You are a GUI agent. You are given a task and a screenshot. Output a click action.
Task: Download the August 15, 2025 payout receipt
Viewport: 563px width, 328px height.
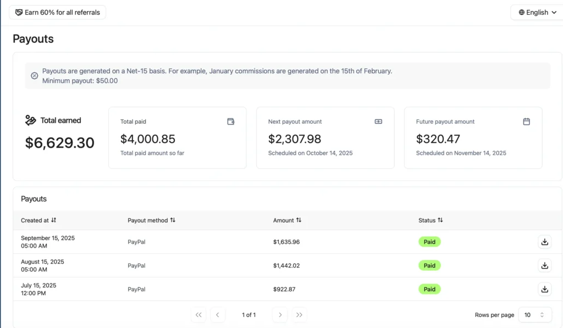click(x=544, y=266)
